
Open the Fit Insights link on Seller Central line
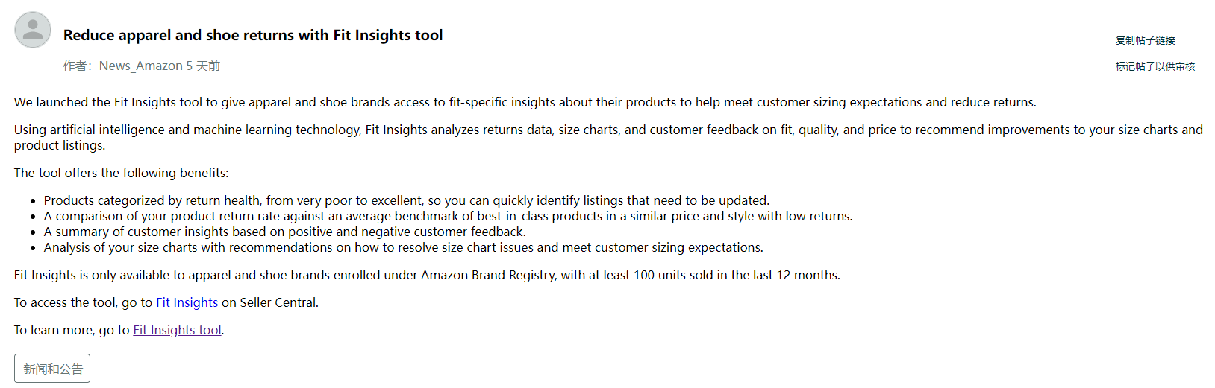point(187,302)
